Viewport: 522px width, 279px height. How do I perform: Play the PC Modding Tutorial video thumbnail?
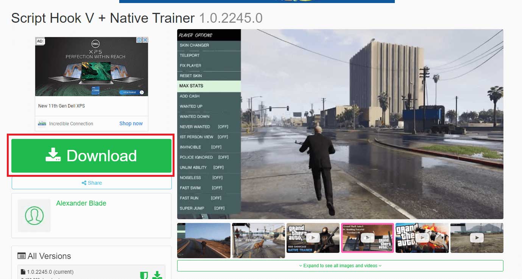(368, 238)
